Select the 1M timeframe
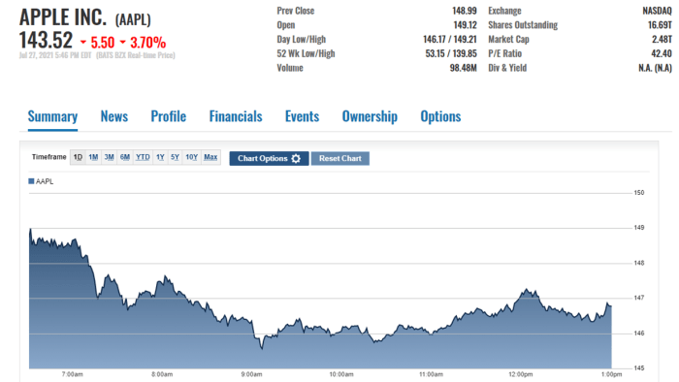The height and width of the screenshot is (382, 679). point(93,157)
